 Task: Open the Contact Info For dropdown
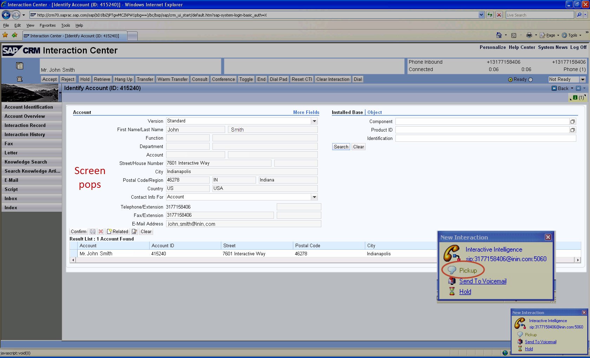click(x=314, y=197)
